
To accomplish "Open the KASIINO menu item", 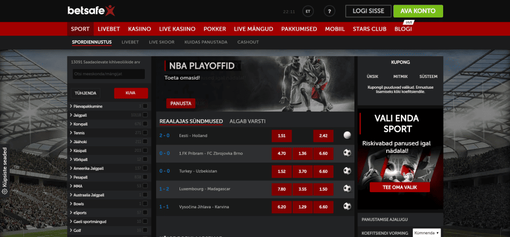I will pos(140,29).
